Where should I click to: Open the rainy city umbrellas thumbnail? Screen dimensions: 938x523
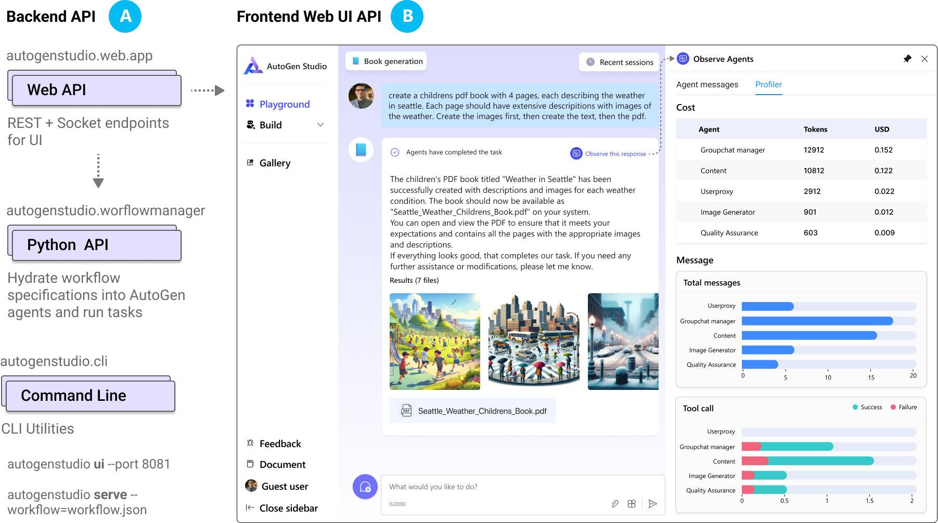pyautogui.click(x=534, y=342)
